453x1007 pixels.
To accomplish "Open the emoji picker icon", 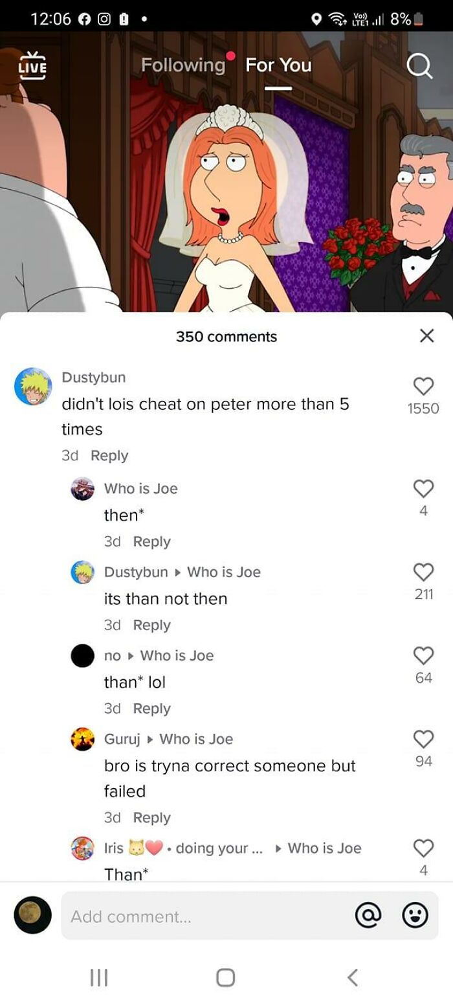I will coord(415,915).
